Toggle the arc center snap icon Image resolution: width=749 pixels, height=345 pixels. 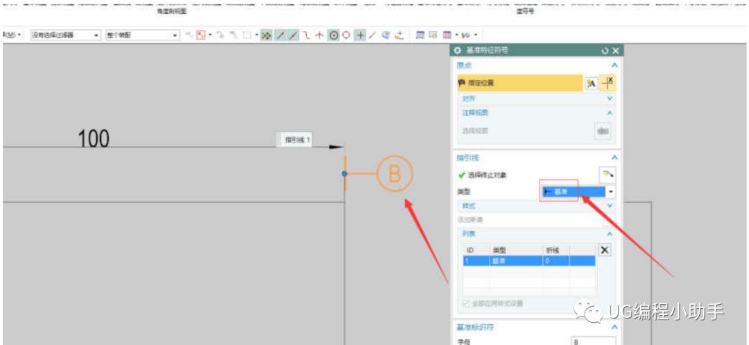tap(334, 35)
